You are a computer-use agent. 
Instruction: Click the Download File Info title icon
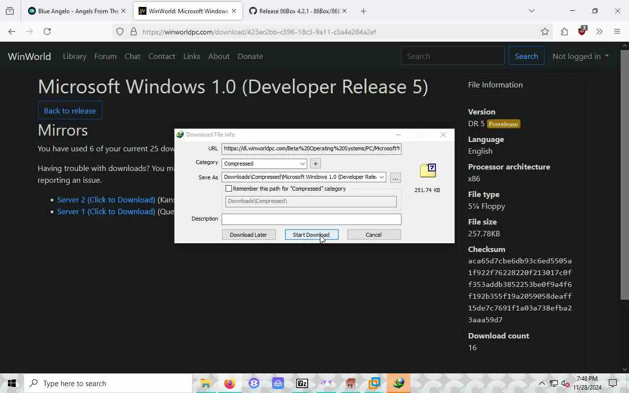point(180,135)
